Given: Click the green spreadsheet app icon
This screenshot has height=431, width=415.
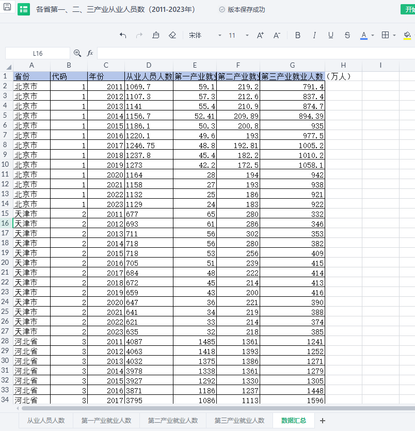Looking at the screenshot, I should (24, 9).
